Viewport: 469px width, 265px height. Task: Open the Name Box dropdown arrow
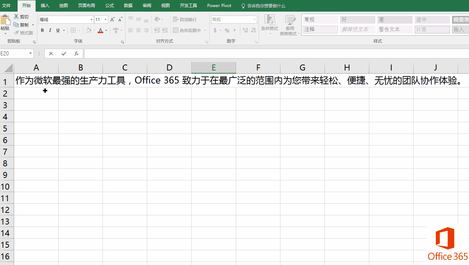pos(31,54)
